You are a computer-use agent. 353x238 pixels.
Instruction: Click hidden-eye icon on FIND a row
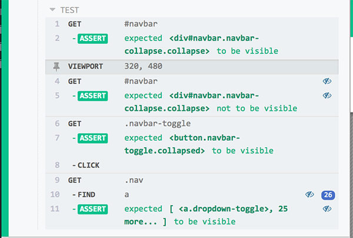tap(309, 194)
